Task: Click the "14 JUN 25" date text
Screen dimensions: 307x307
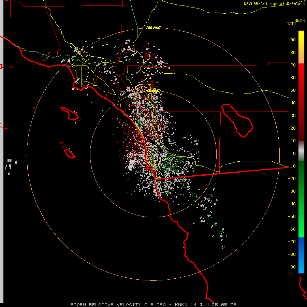Action: 204,305
